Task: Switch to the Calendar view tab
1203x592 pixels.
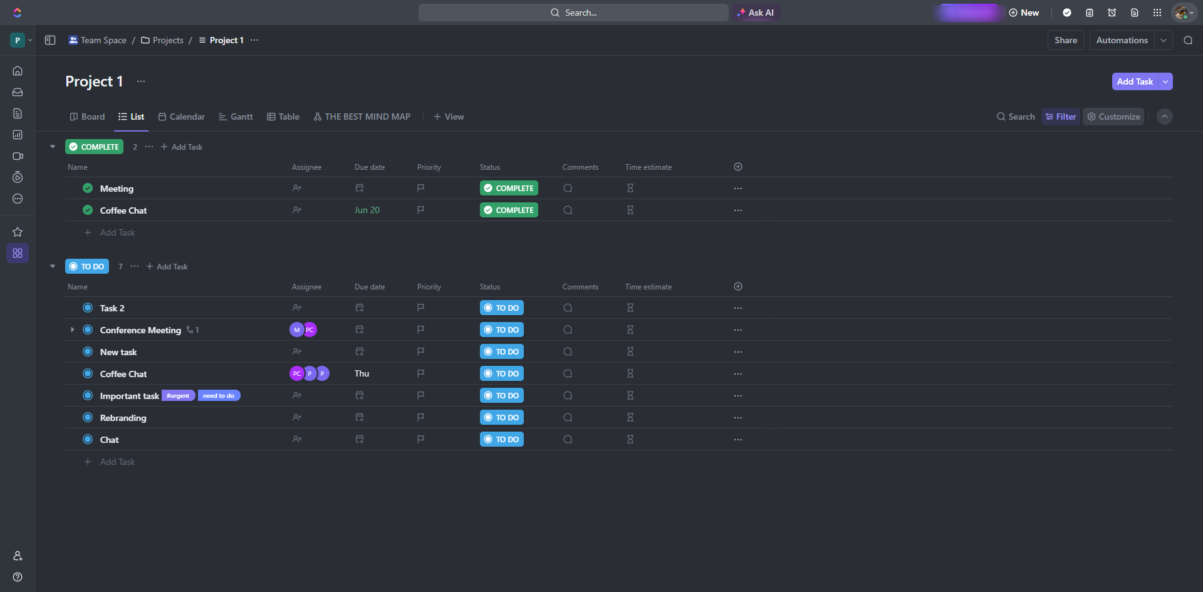Action: pyautogui.click(x=182, y=117)
